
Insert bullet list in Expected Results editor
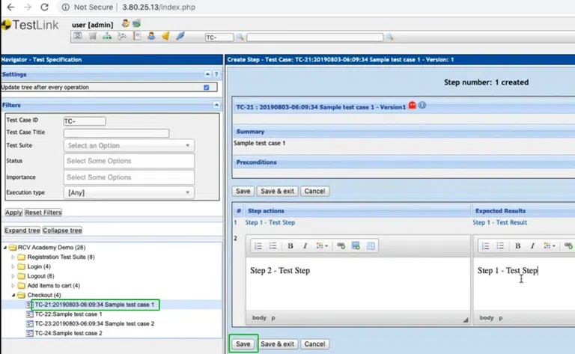point(500,246)
